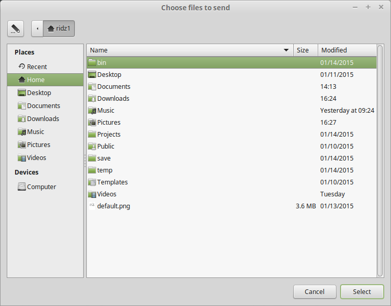Select the Desktop folder in file list

232,74
